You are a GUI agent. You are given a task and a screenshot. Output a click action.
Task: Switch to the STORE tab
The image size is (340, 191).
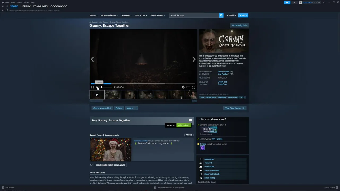pos(14,6)
